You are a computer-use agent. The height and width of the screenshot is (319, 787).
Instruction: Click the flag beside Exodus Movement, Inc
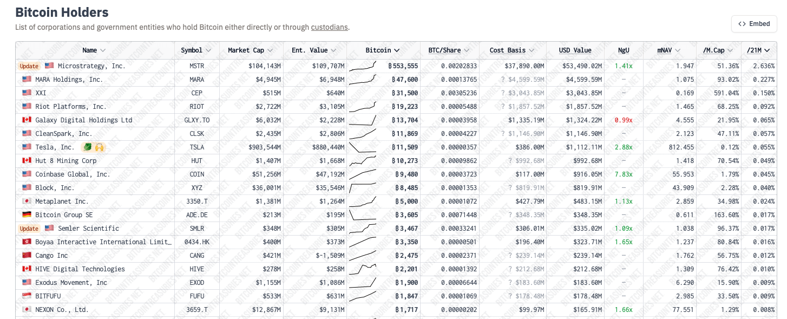pyautogui.click(x=27, y=283)
